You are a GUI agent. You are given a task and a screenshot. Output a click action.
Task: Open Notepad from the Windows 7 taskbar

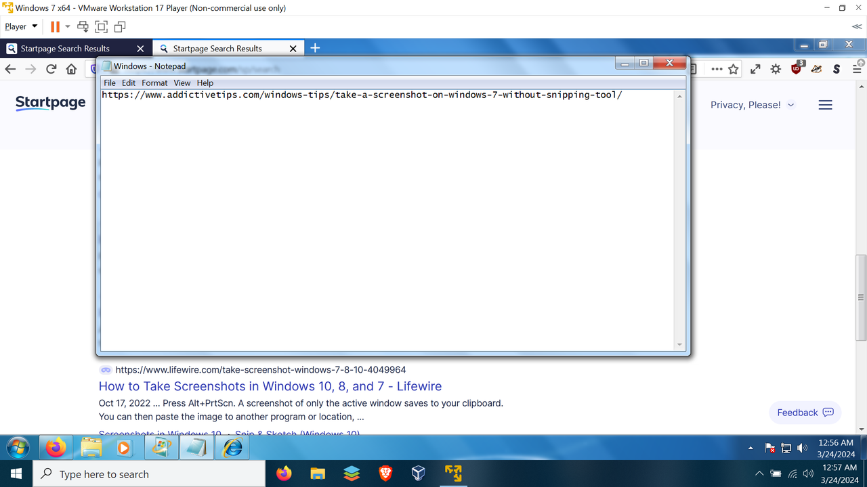pyautogui.click(x=196, y=447)
